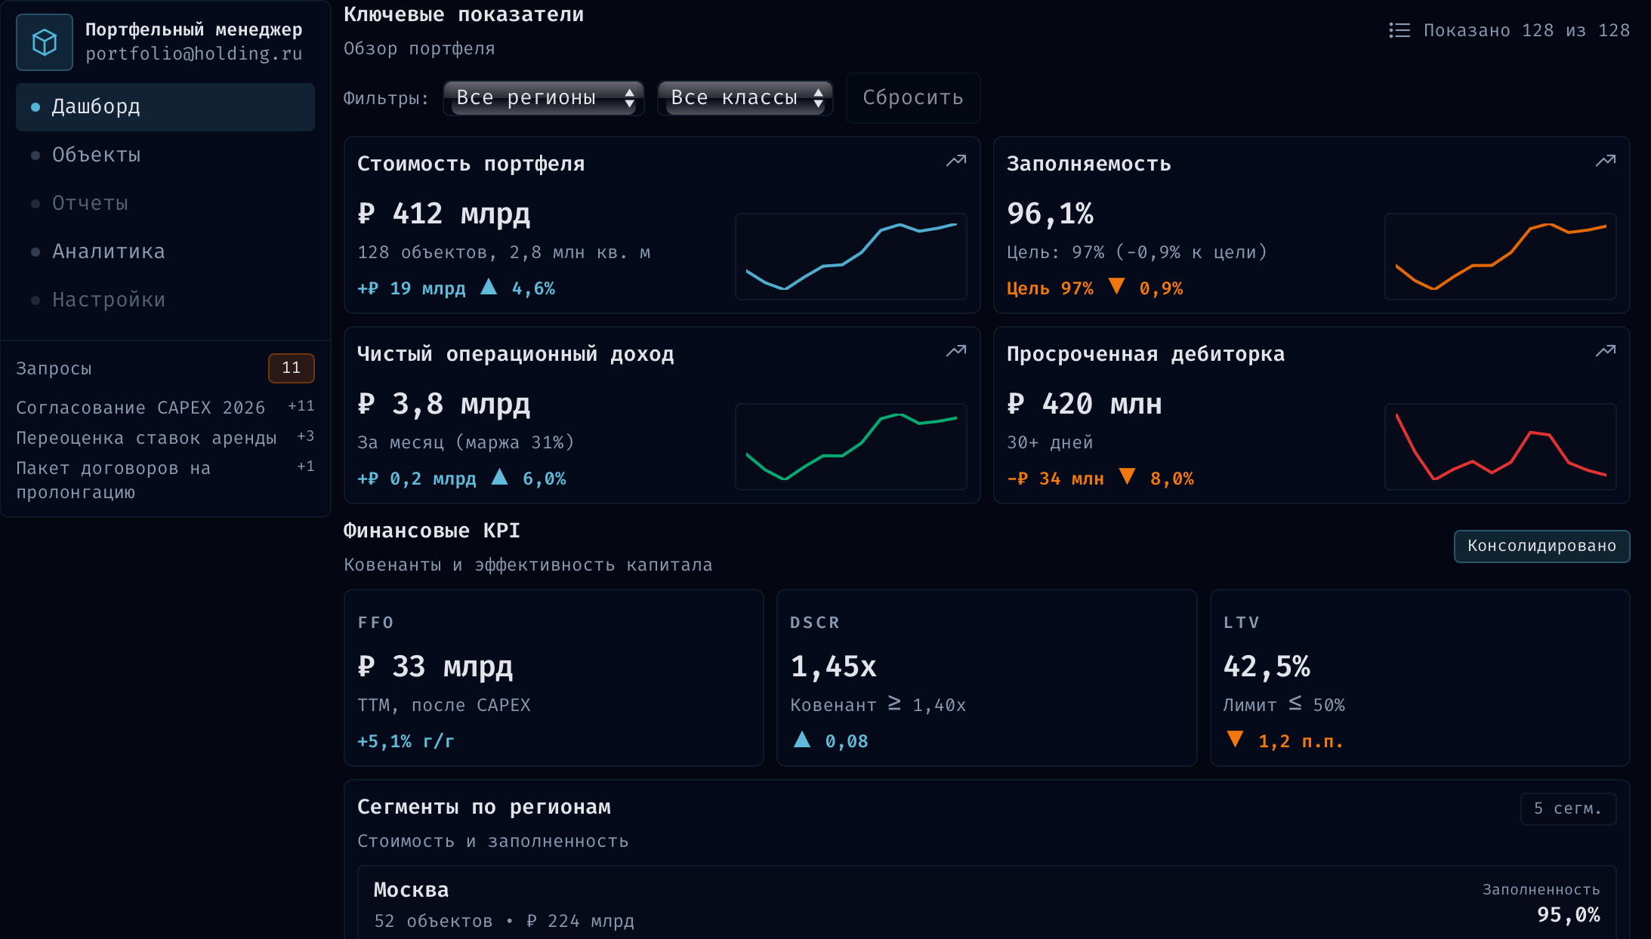Click the list icon near Показано 128
Viewport: 1651px width, 939px height.
click(1399, 30)
